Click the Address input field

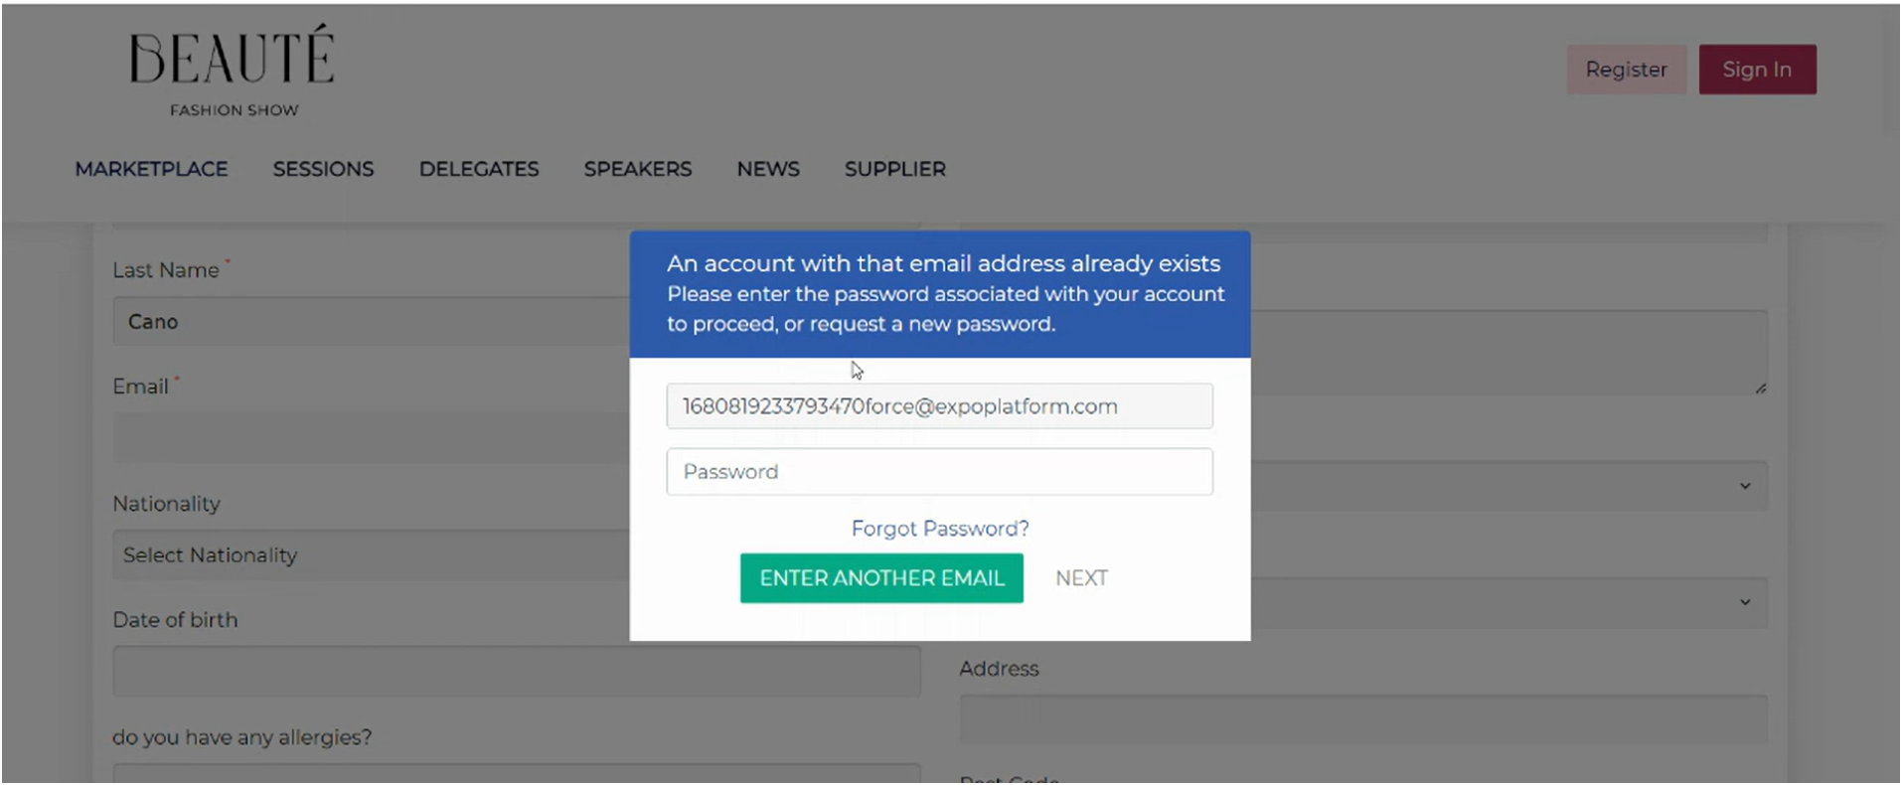coord(1363,720)
